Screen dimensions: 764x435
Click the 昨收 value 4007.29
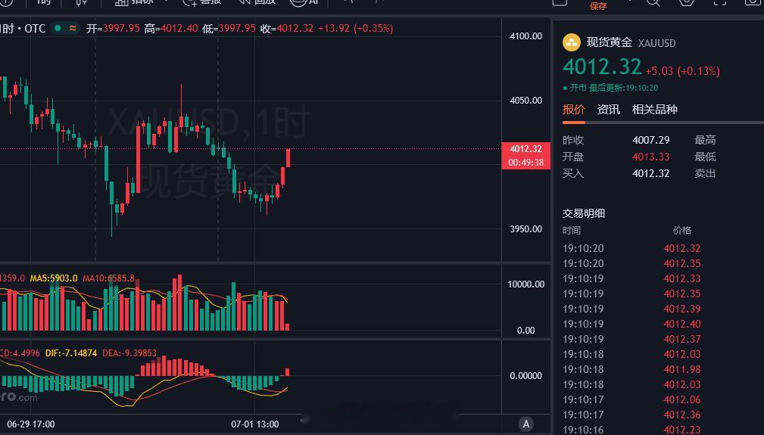coord(651,140)
